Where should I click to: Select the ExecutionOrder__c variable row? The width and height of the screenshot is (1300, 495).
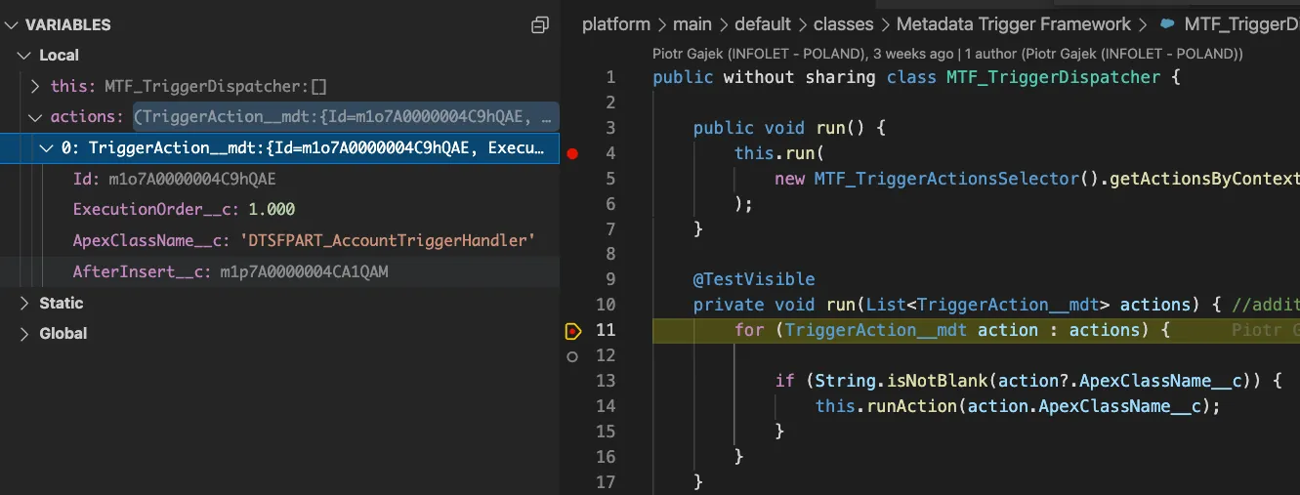coord(279,210)
